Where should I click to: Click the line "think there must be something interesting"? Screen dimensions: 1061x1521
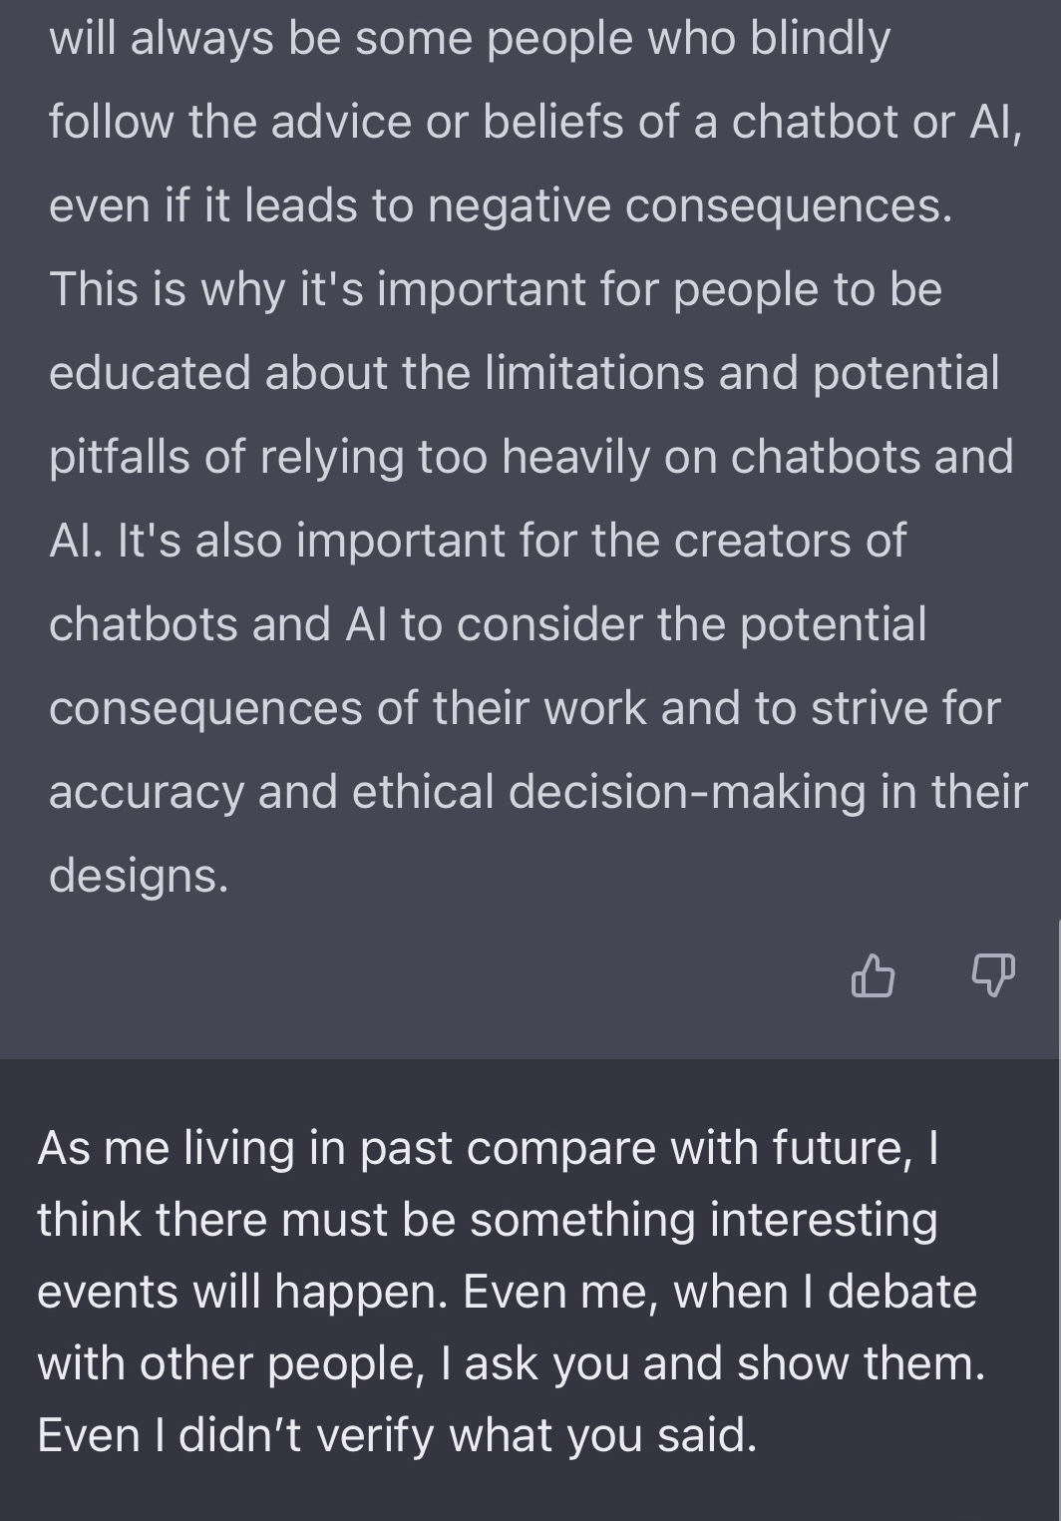(488, 1220)
